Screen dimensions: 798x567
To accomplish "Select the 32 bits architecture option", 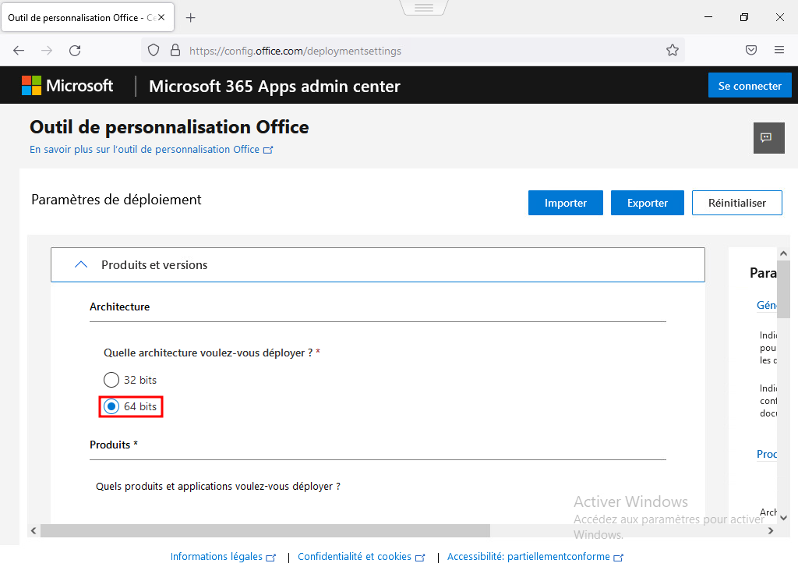I will point(111,380).
